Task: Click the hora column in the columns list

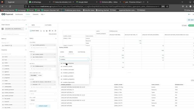Action: pyautogui.click(x=14, y=60)
